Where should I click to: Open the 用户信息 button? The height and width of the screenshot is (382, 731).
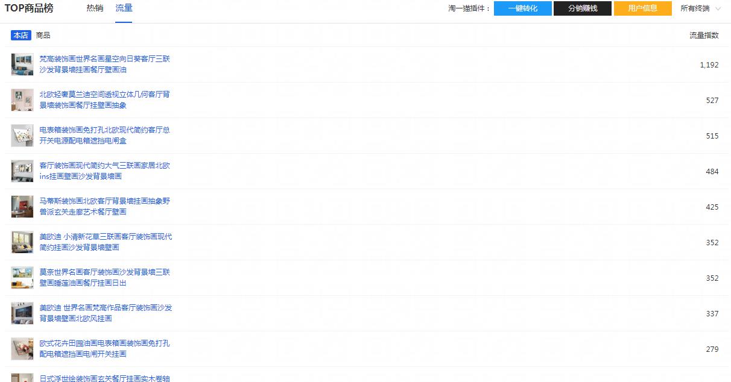[x=643, y=8]
